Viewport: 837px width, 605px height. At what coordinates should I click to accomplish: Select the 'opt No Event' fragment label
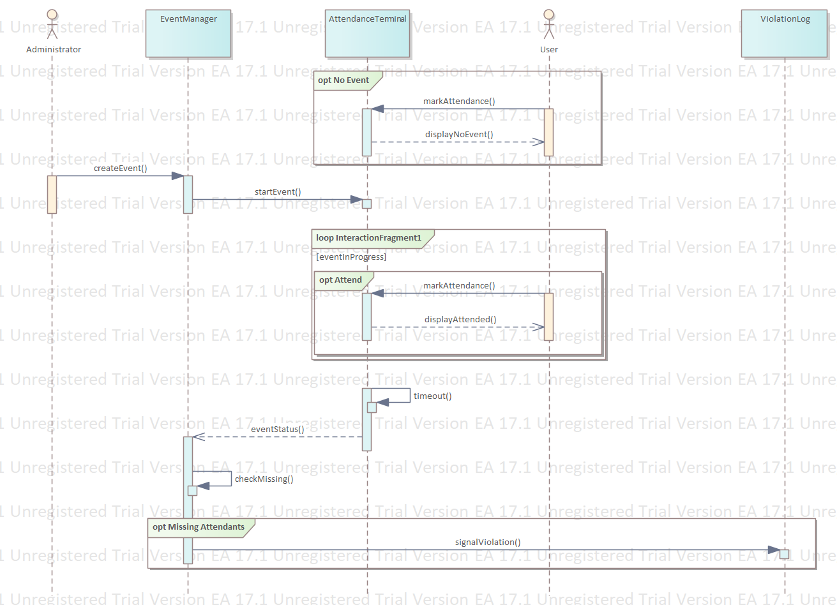tap(343, 80)
